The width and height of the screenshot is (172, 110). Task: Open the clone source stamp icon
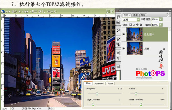point(118,45)
